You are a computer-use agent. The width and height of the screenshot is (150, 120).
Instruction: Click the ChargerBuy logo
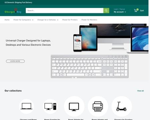13,11
